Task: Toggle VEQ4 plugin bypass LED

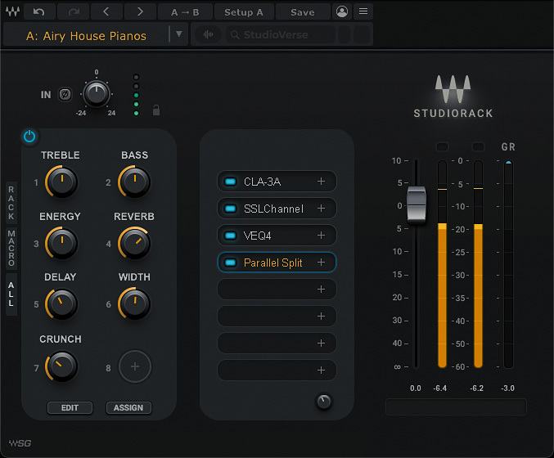Action: click(x=231, y=236)
